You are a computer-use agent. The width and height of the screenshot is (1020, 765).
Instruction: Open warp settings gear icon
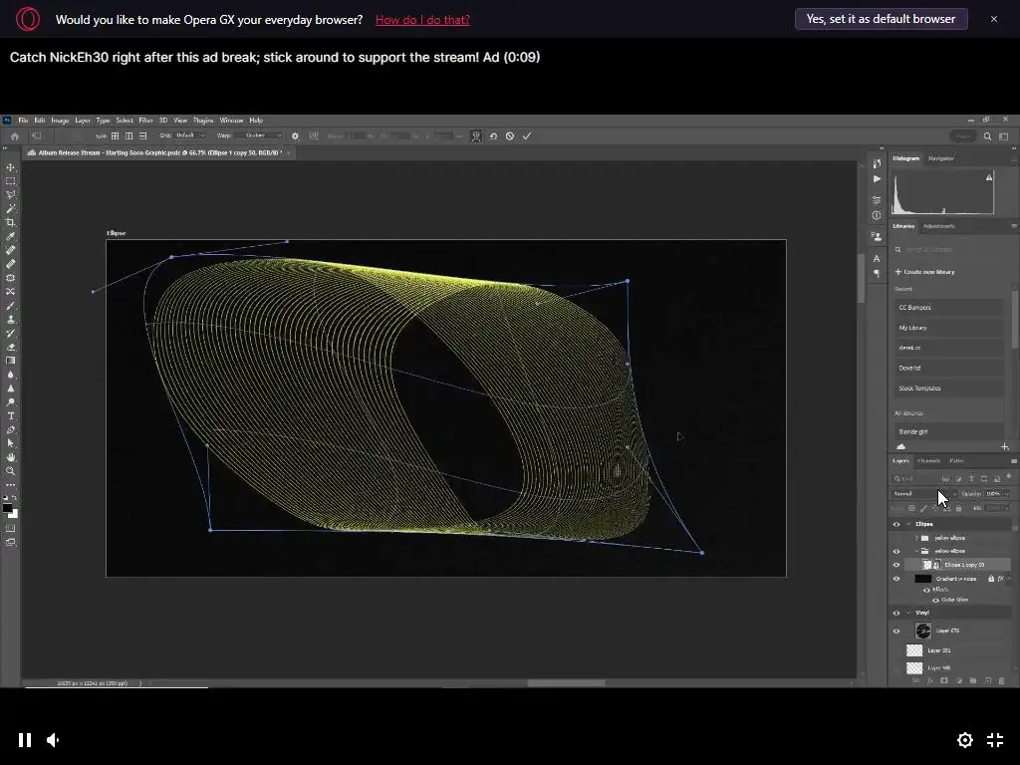point(295,135)
